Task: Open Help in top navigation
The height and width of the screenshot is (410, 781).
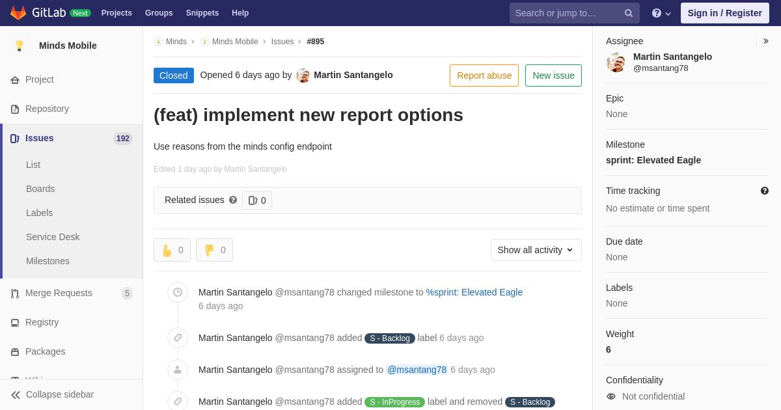Action: [x=240, y=13]
